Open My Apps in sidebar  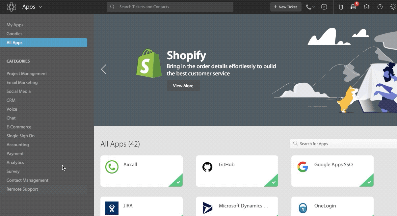click(x=15, y=25)
